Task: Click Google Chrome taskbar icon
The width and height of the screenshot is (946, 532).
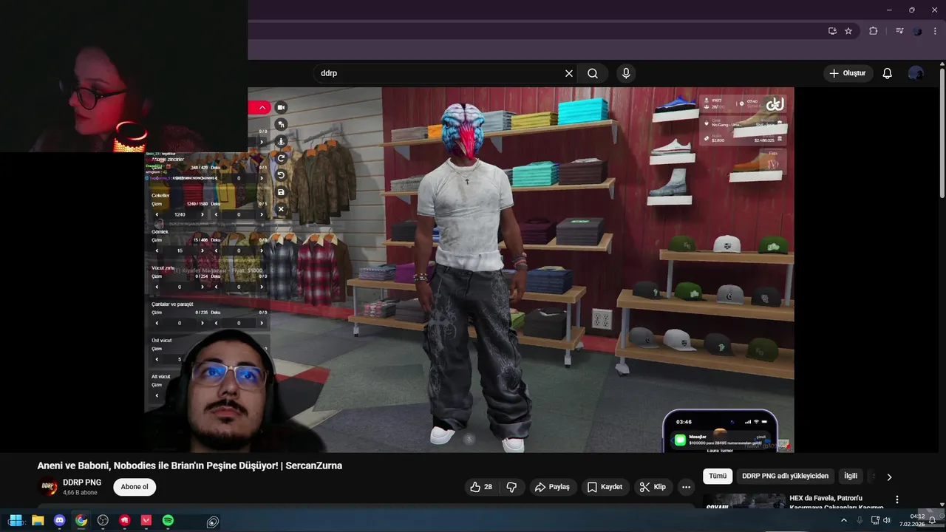Action: (x=81, y=521)
